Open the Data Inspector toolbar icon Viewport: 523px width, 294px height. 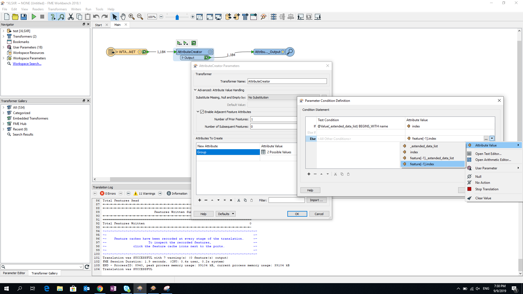click(x=263, y=17)
